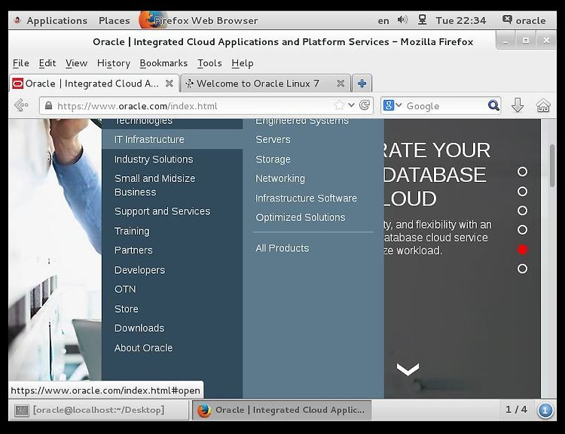The image size is (565, 434).
Task: Switch to Welcome to Oracle Linux 7 tab
Action: click(265, 83)
